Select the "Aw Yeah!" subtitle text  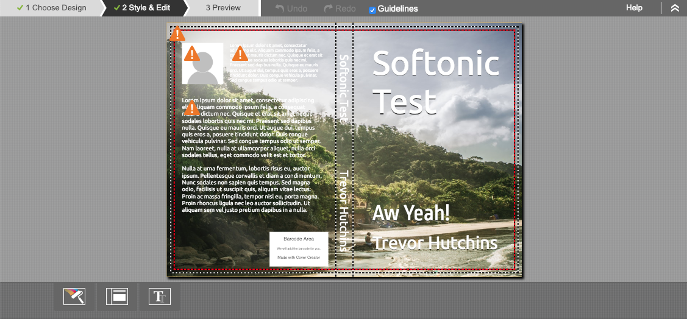pos(411,212)
